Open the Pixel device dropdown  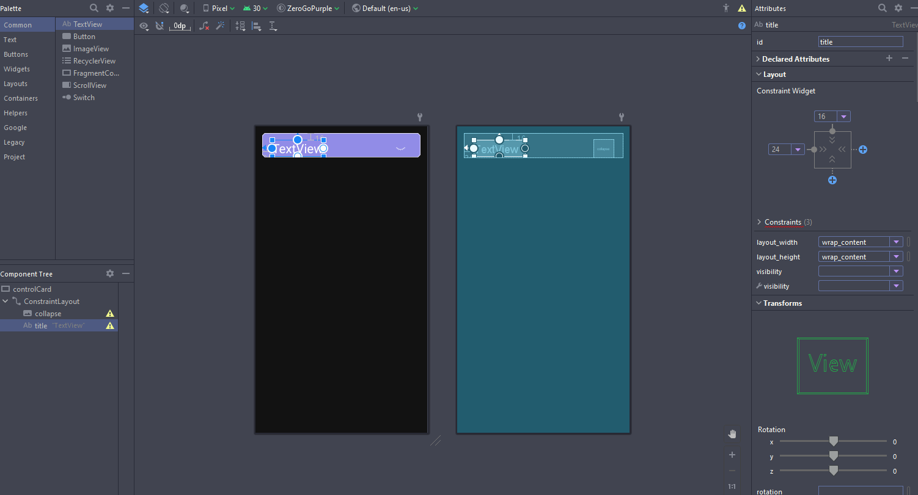click(x=219, y=9)
